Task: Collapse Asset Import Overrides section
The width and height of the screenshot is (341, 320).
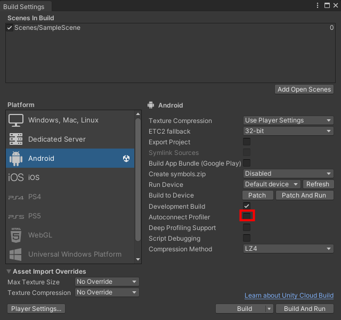Action: [x=9, y=272]
